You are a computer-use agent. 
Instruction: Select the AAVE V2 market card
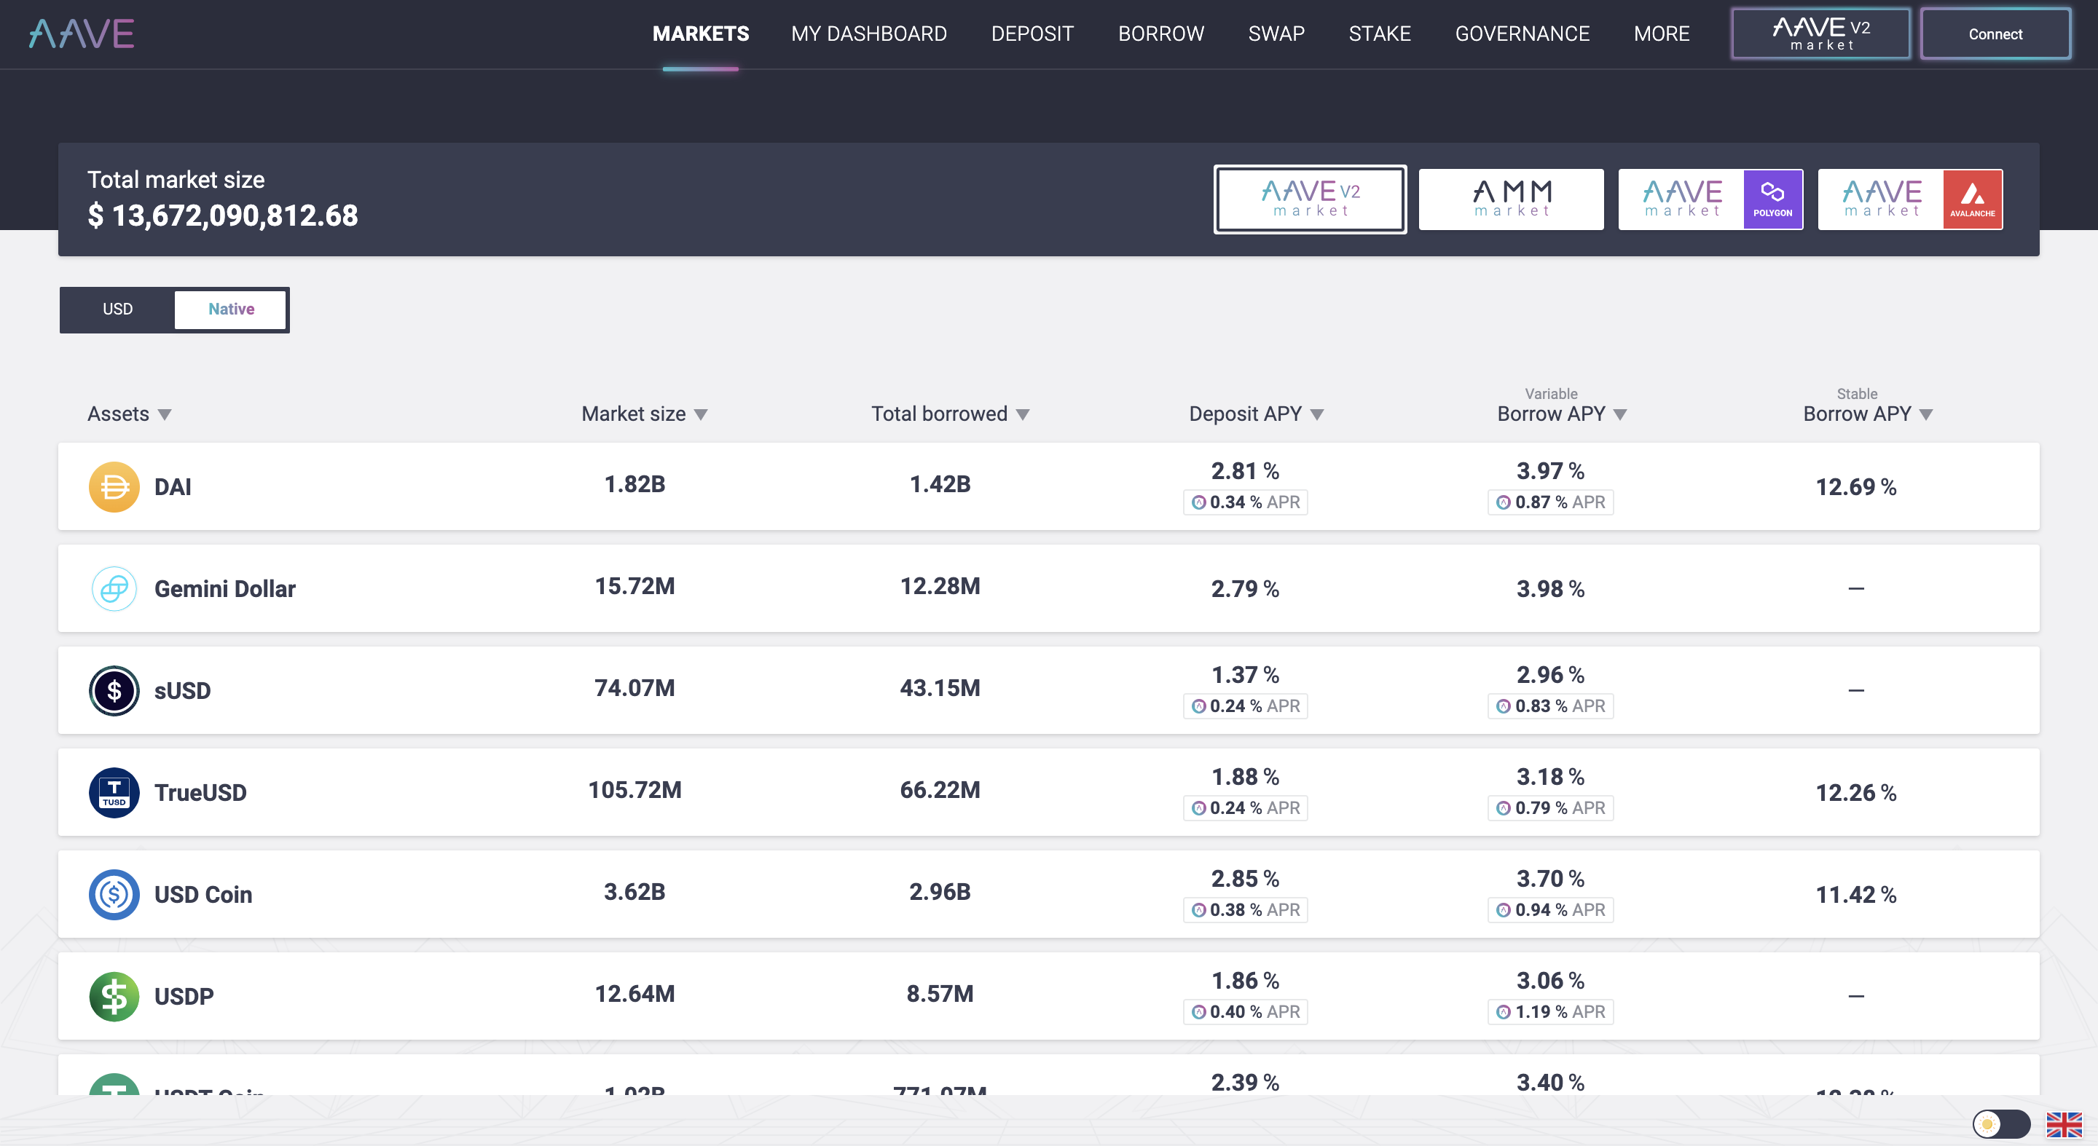1310,199
